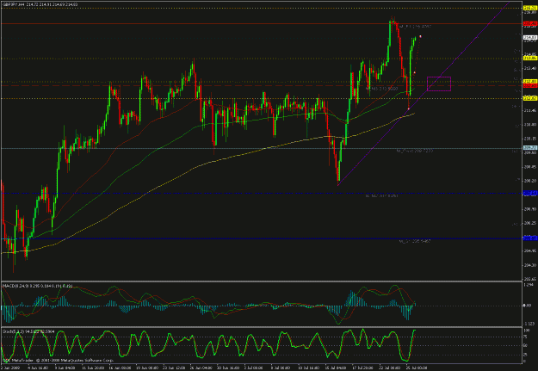Click the upper endpoint of the dotted red line
Screen dimensions: 538x371
[x=420, y=36]
